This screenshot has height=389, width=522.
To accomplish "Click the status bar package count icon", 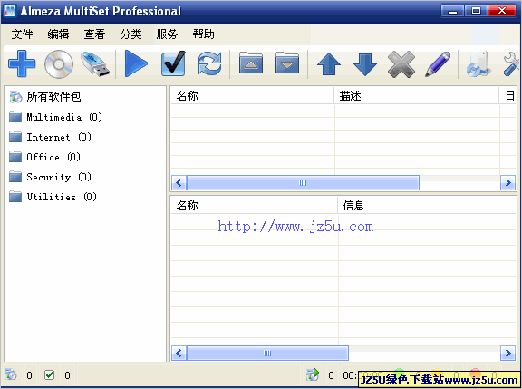I will (x=10, y=374).
